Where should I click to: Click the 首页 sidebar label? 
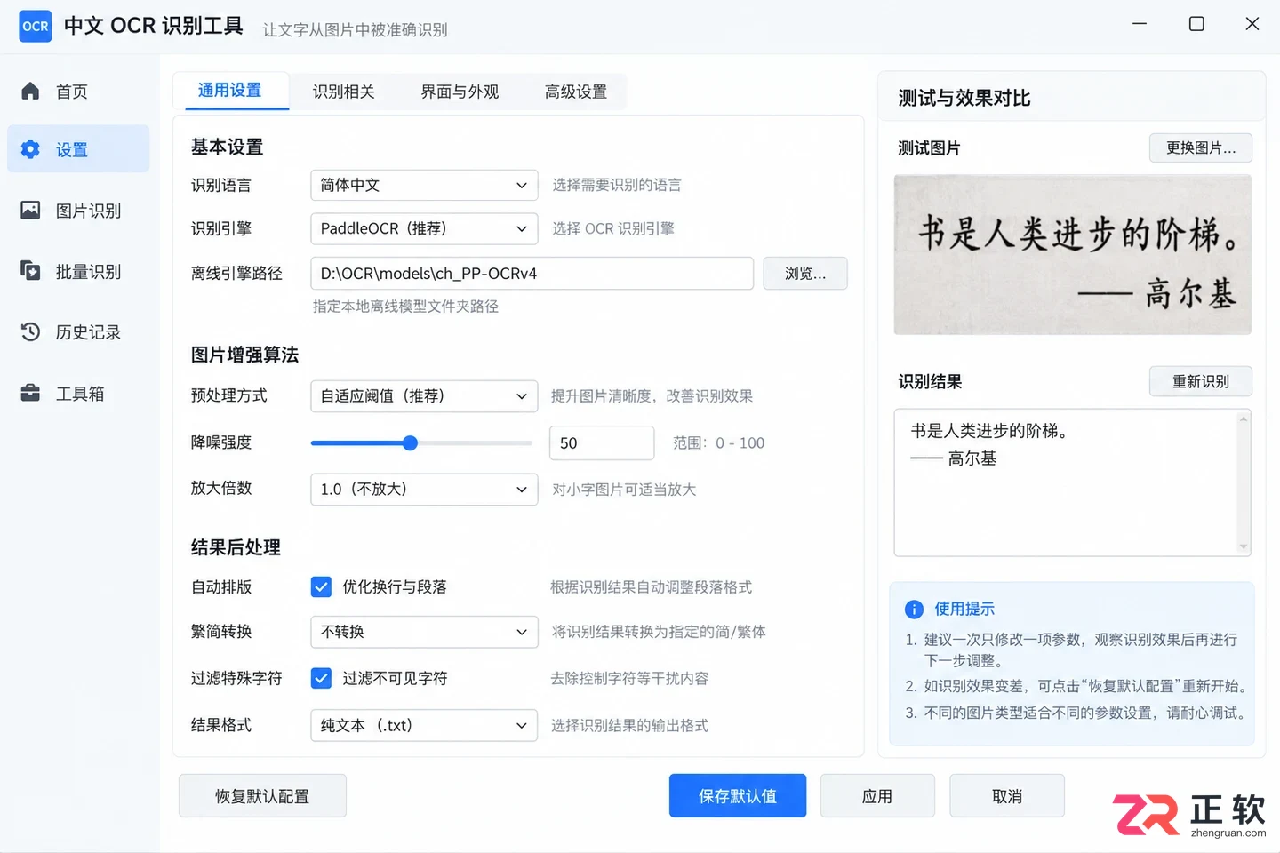72,92
